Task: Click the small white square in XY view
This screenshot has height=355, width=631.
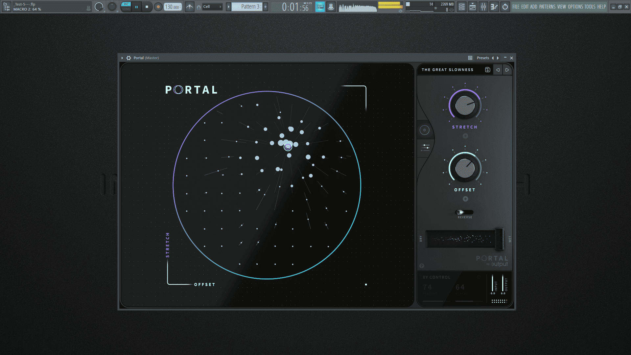Action: pyautogui.click(x=366, y=285)
